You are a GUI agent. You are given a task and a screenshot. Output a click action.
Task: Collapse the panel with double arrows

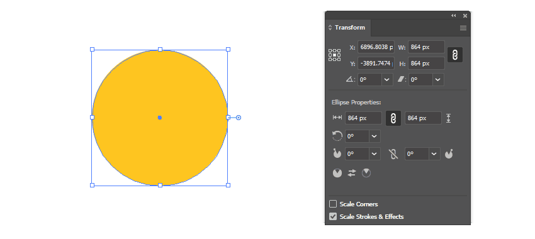(x=453, y=15)
